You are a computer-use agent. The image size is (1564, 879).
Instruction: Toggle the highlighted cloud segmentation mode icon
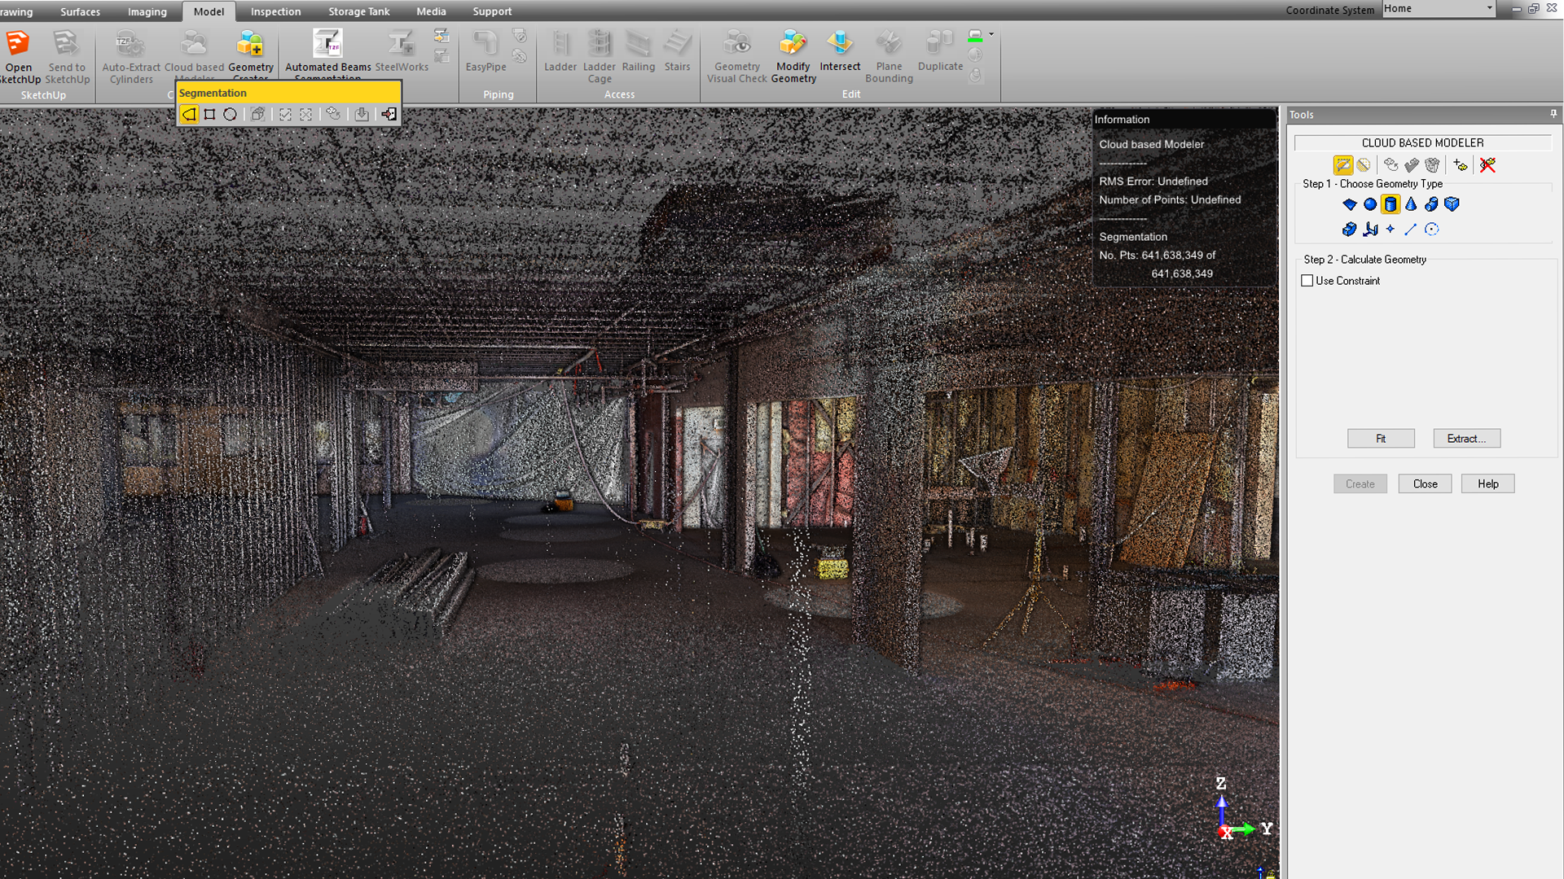tap(1343, 165)
